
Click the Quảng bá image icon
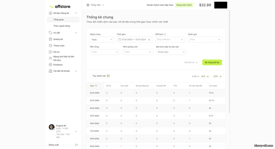pyautogui.click(x=50, y=39)
